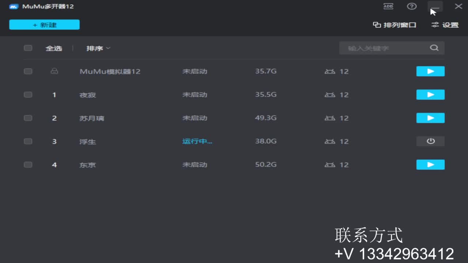
Task: Open the help question-mark icon
Action: 412,6
